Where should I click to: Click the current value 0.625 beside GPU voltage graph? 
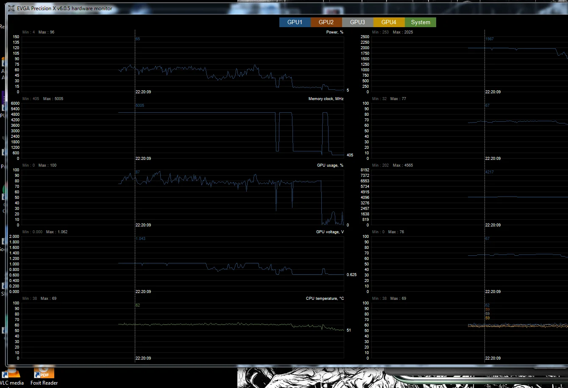coord(351,275)
